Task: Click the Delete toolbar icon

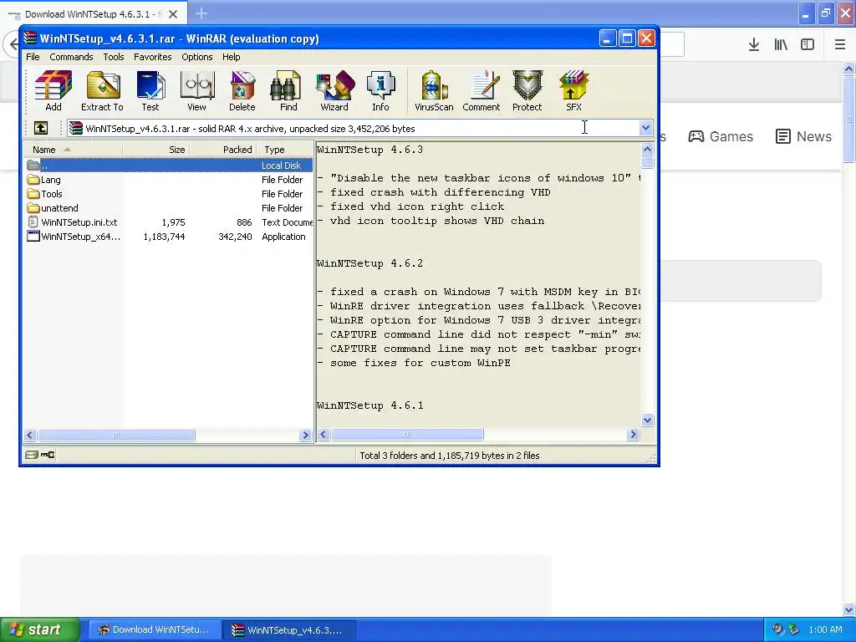Action: (x=242, y=90)
